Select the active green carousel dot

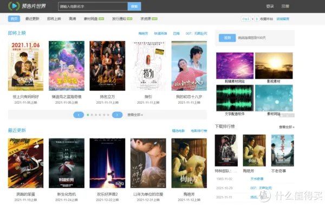[88, 115]
